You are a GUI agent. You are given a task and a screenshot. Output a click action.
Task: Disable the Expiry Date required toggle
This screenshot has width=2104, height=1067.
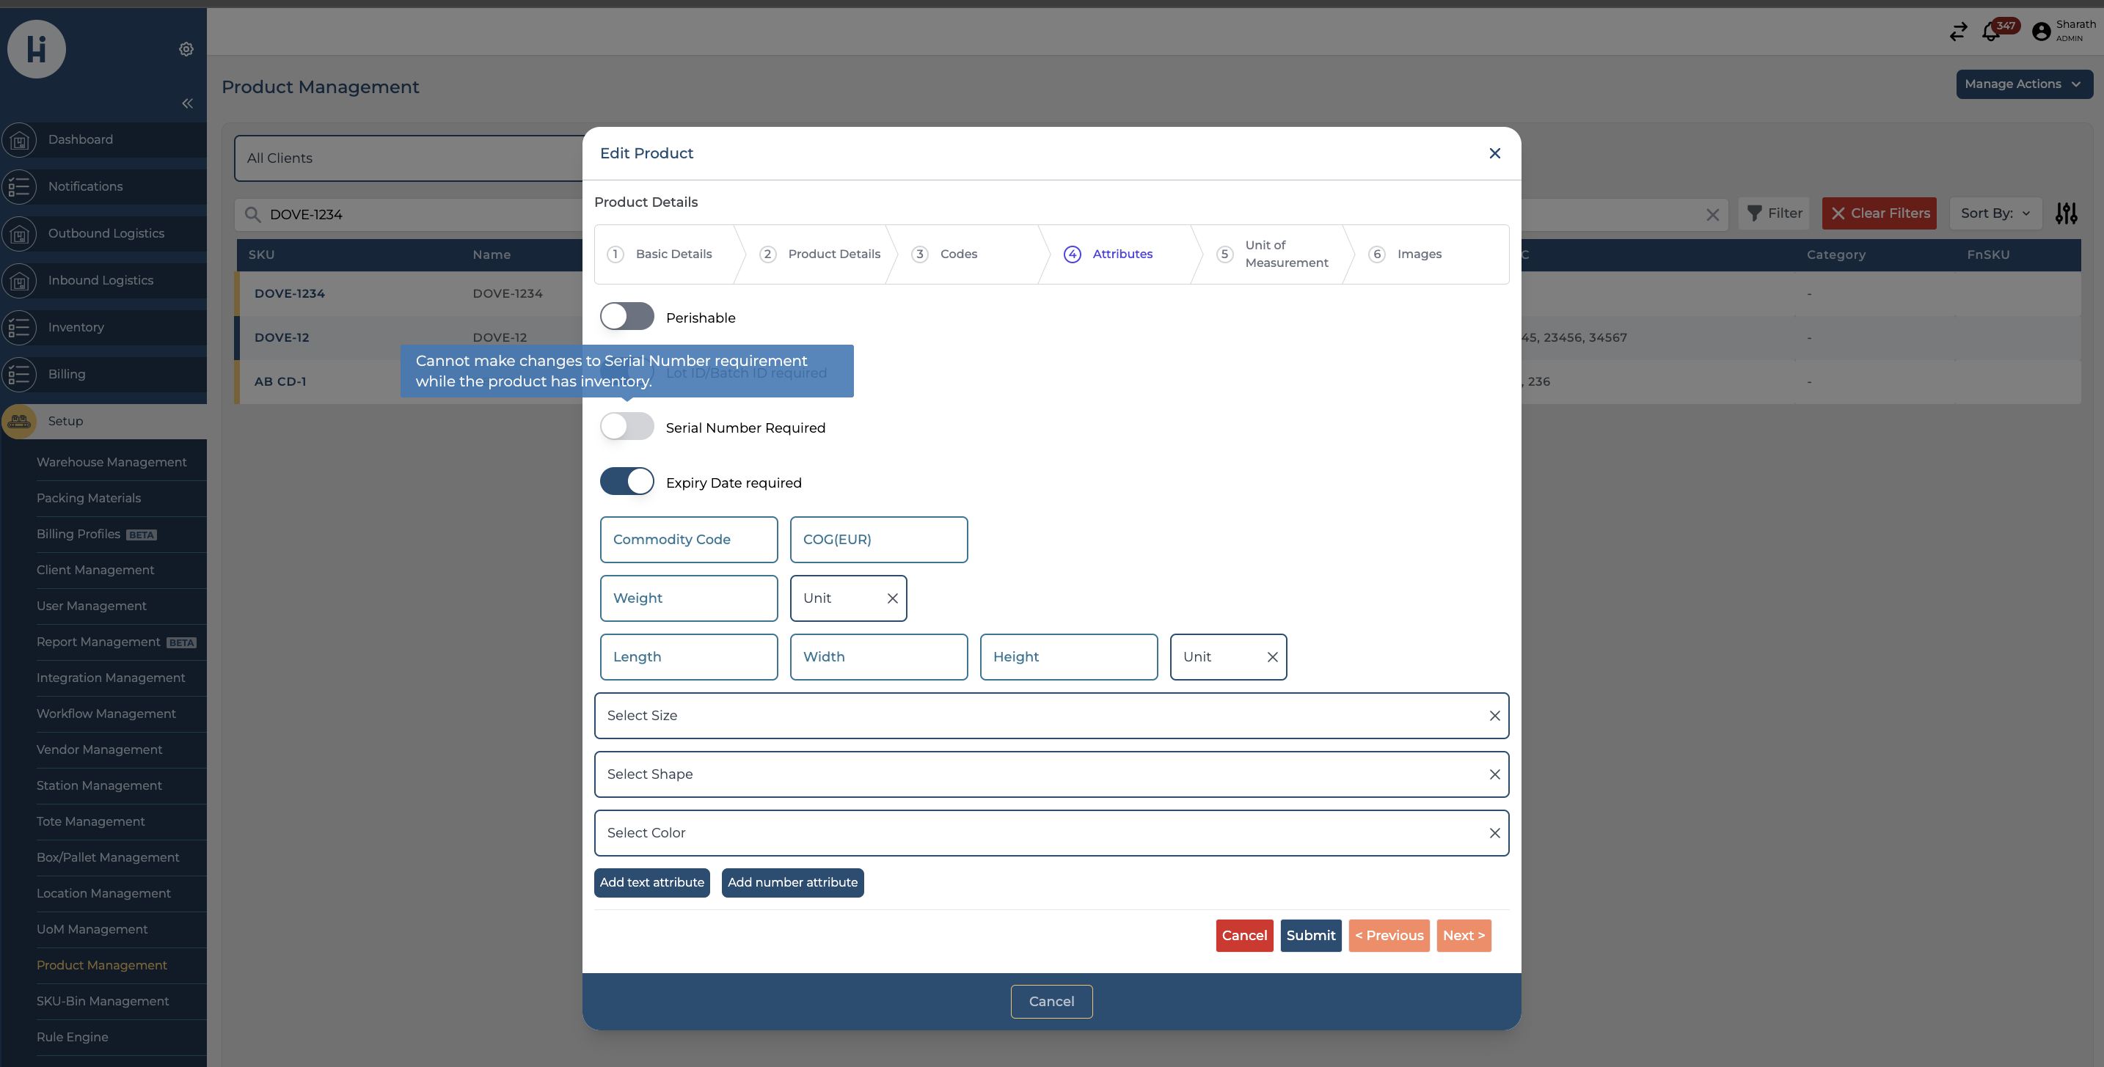[627, 482]
